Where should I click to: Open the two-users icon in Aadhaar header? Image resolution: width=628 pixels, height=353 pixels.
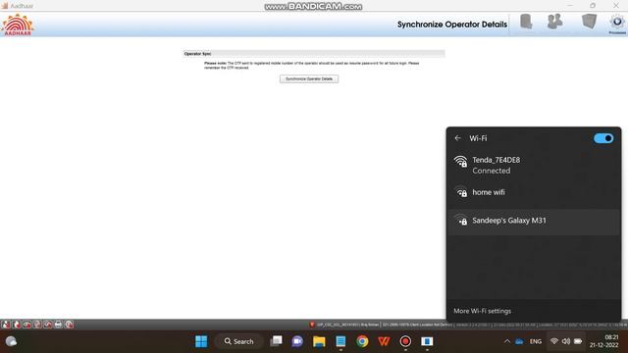click(554, 22)
